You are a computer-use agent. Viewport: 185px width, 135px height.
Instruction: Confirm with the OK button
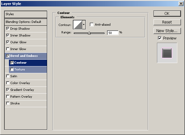coord(167,14)
